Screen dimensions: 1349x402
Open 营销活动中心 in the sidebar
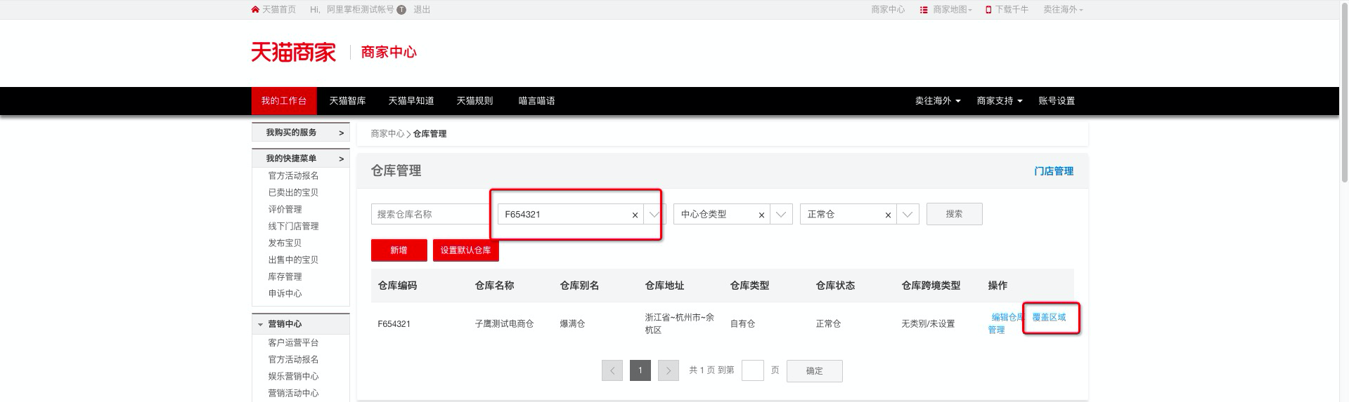293,394
